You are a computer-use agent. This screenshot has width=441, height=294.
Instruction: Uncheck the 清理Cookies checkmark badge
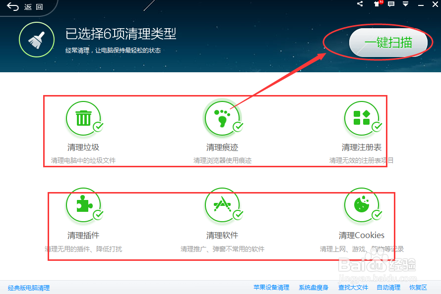pyautogui.click(x=377, y=215)
